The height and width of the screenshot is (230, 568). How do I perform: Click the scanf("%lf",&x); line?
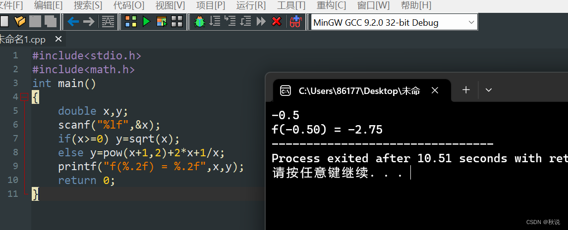109,125
